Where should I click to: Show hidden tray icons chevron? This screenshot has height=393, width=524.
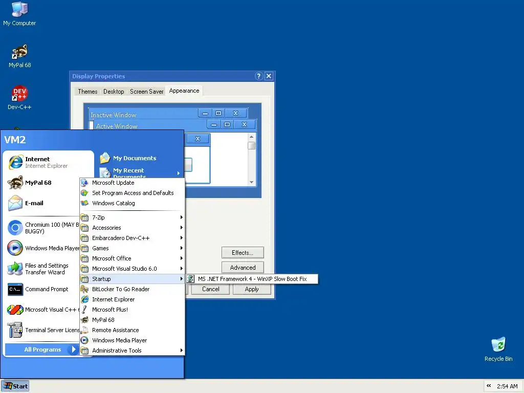[489, 386]
